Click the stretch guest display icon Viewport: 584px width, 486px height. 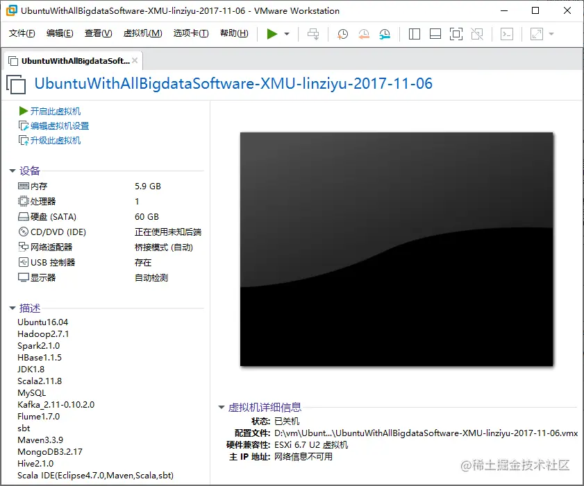[537, 34]
